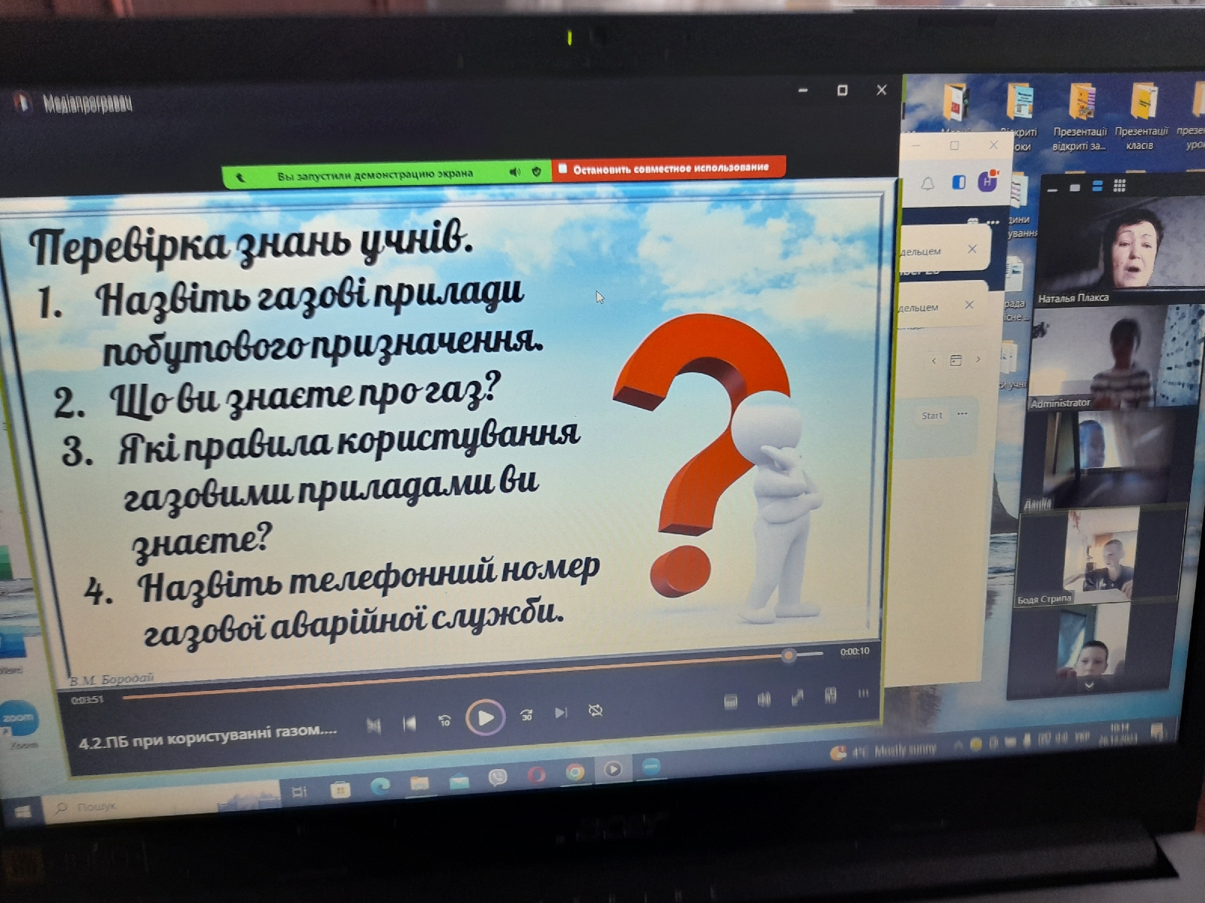Open the taskbar clock and date
Image resolution: width=1205 pixels, height=903 pixels.
[x=1118, y=734]
